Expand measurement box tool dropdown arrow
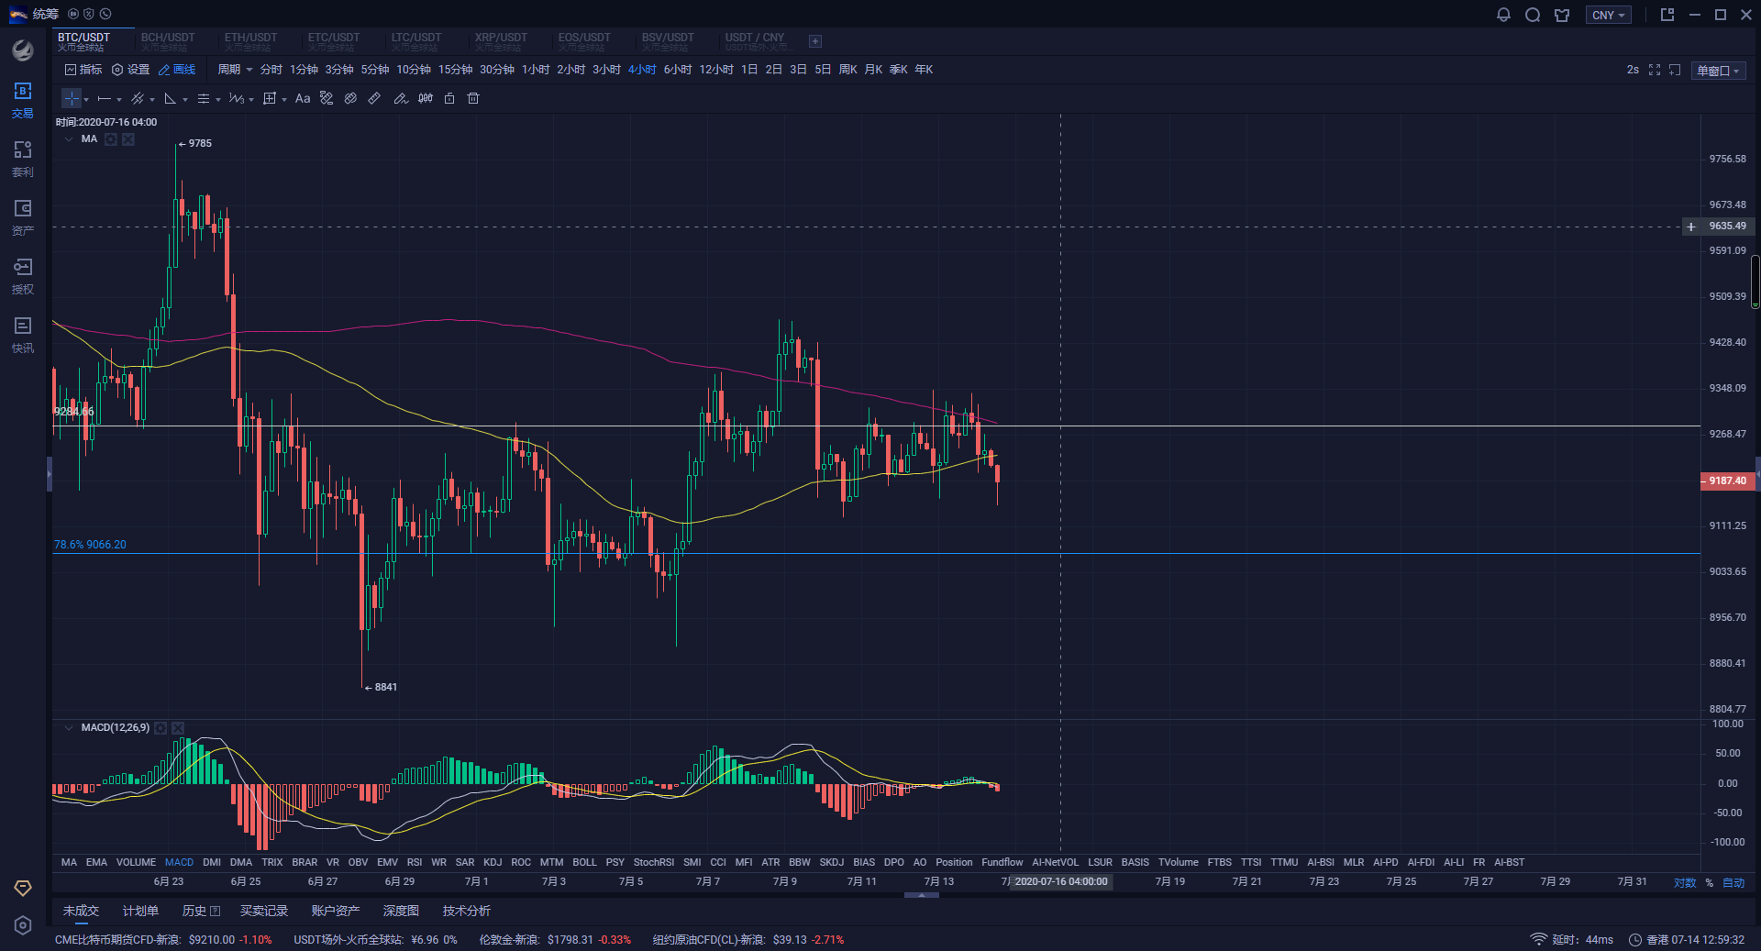This screenshot has height=951, width=1761. coord(284,100)
